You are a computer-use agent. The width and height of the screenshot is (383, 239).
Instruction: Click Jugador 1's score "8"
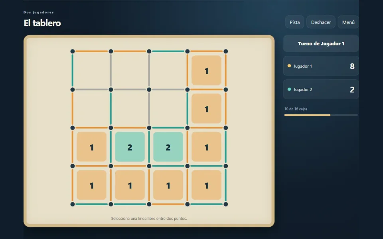[352, 66]
